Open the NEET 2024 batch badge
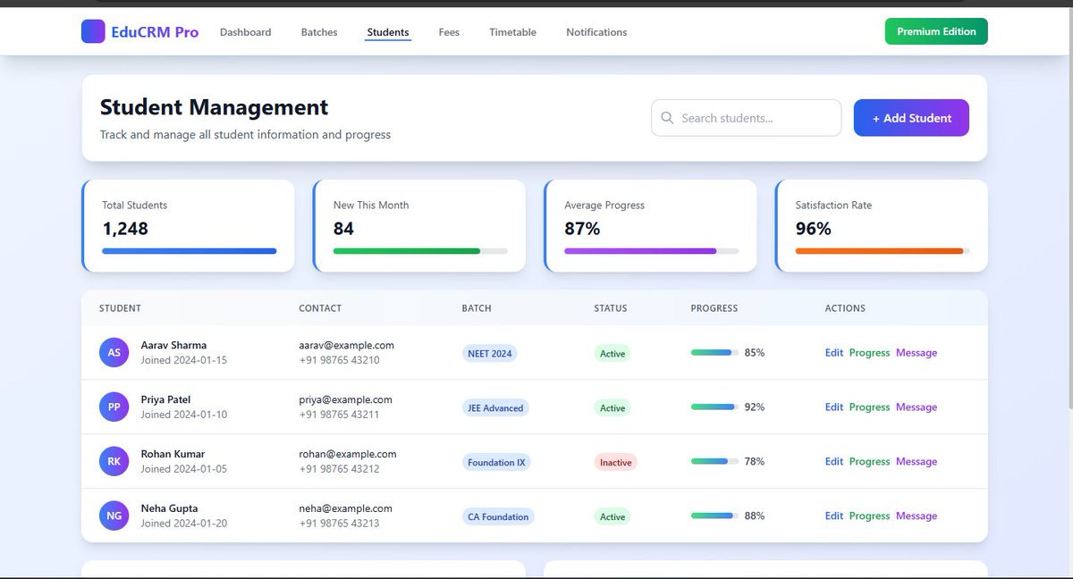Screen dimensions: 1073x579 click(490, 353)
